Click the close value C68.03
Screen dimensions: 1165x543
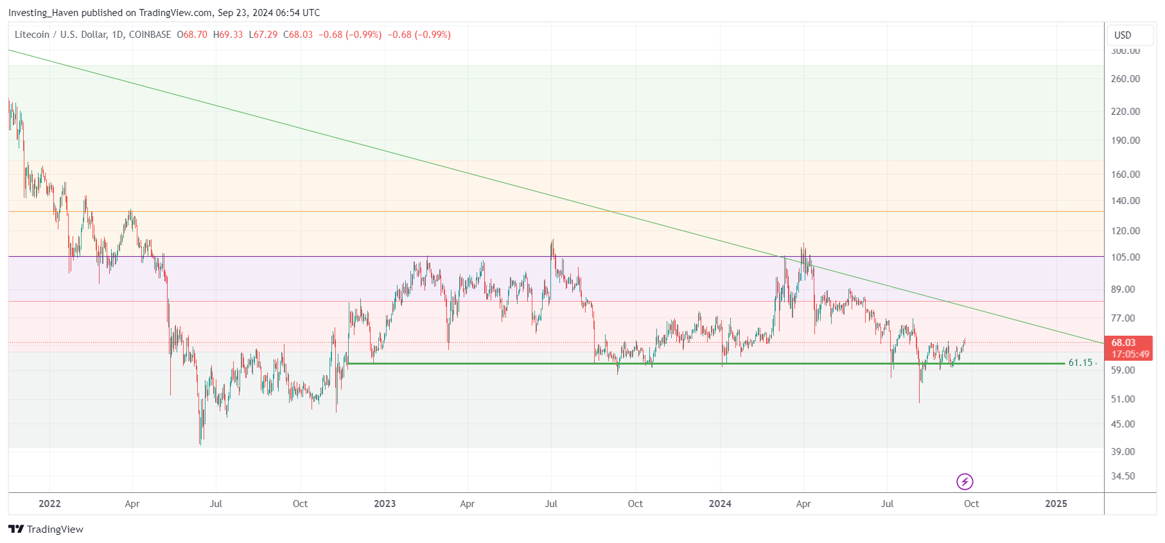pos(298,35)
